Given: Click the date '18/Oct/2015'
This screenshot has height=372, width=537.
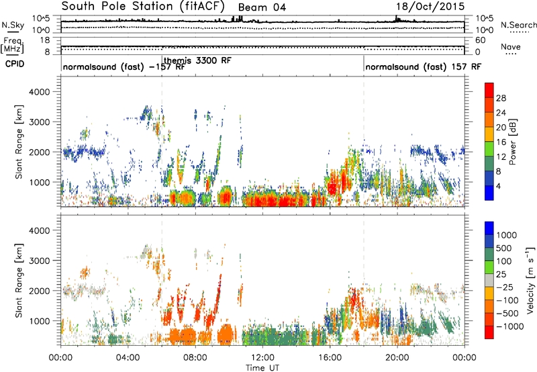Looking at the screenshot, I should 430,7.
